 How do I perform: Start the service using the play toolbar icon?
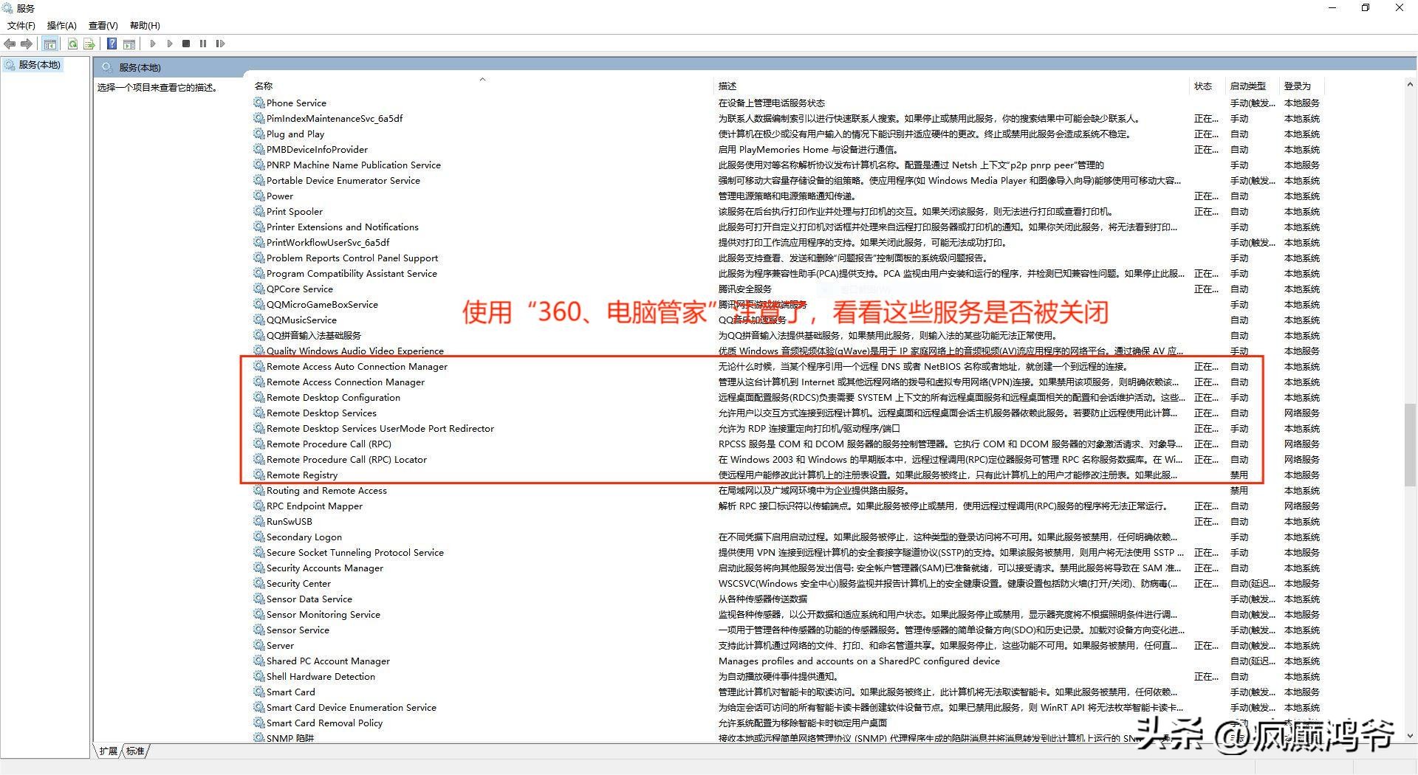153,44
